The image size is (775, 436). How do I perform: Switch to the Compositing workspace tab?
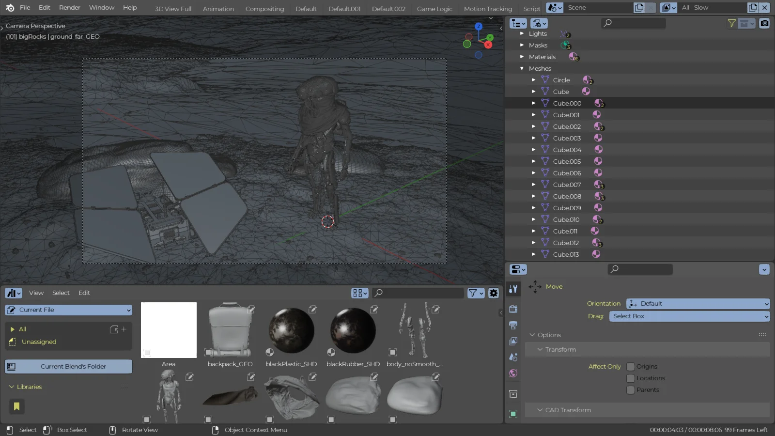264,8
